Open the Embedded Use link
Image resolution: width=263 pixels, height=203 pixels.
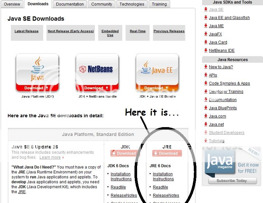110,33
